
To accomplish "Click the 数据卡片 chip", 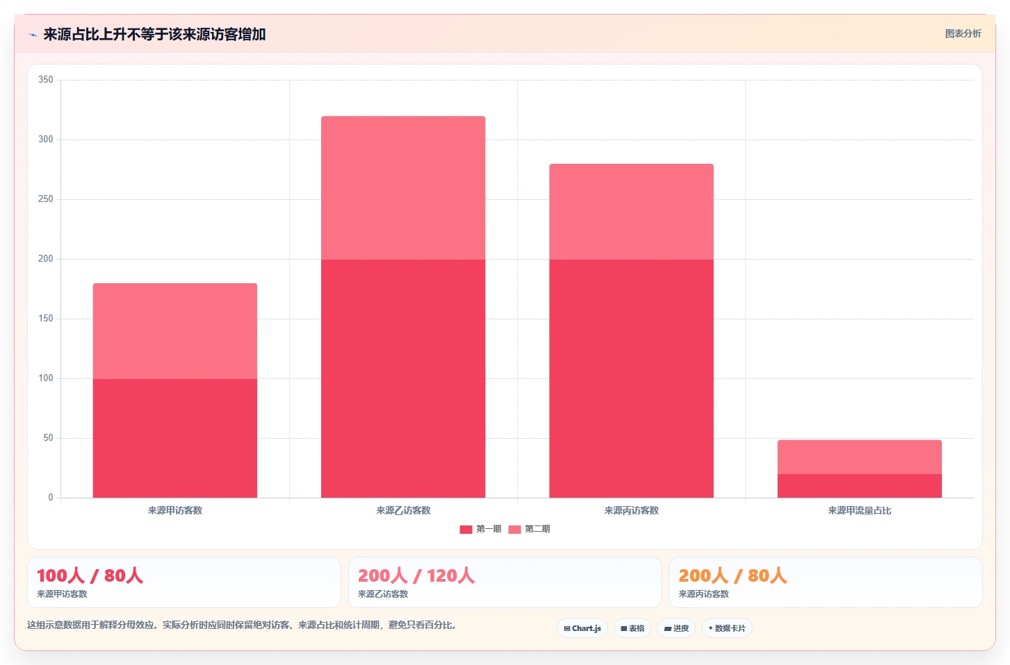I will point(727,628).
